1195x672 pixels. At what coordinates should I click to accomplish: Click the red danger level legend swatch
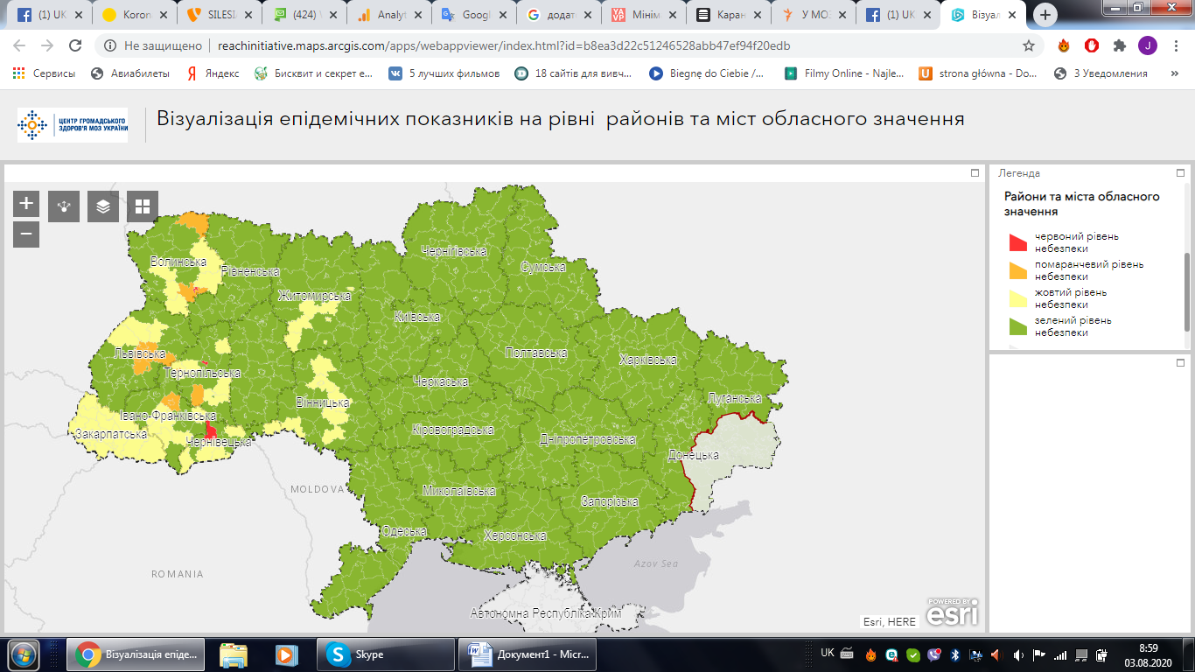click(1017, 242)
